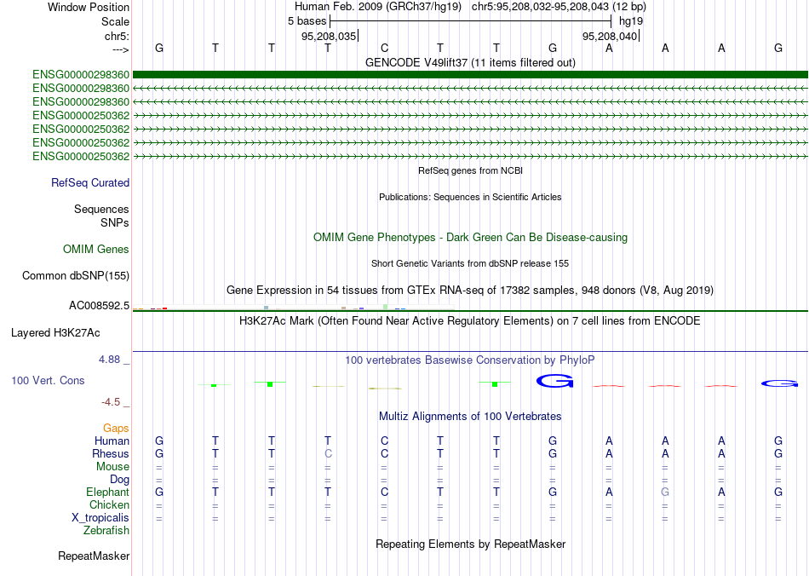Click the ---> sequence direction arrow label
This screenshot has width=809, height=576.
click(x=120, y=49)
